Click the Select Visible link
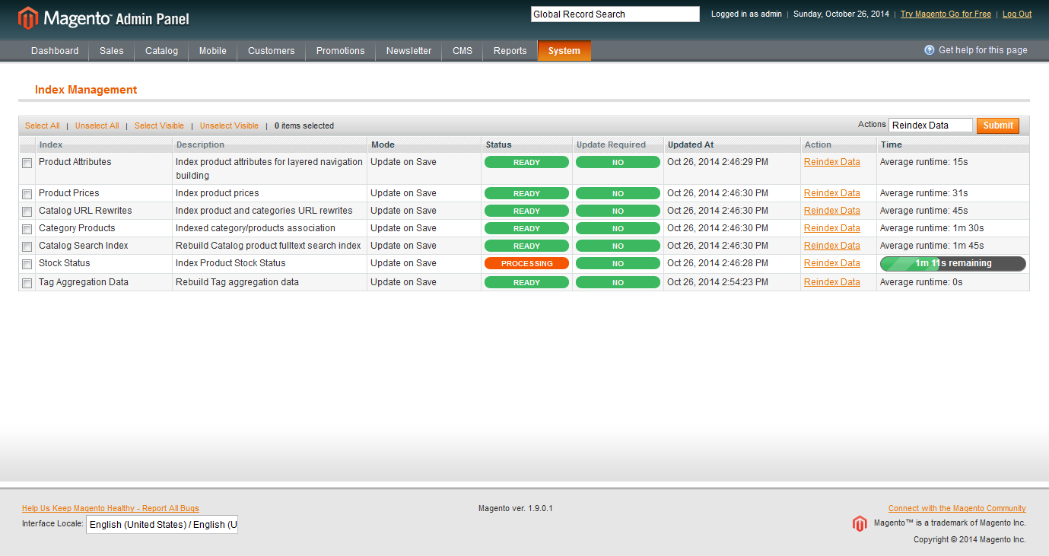Viewport: 1049px width, 556px height. coord(159,126)
